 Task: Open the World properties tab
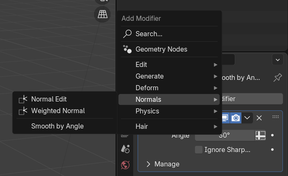tap(125, 165)
